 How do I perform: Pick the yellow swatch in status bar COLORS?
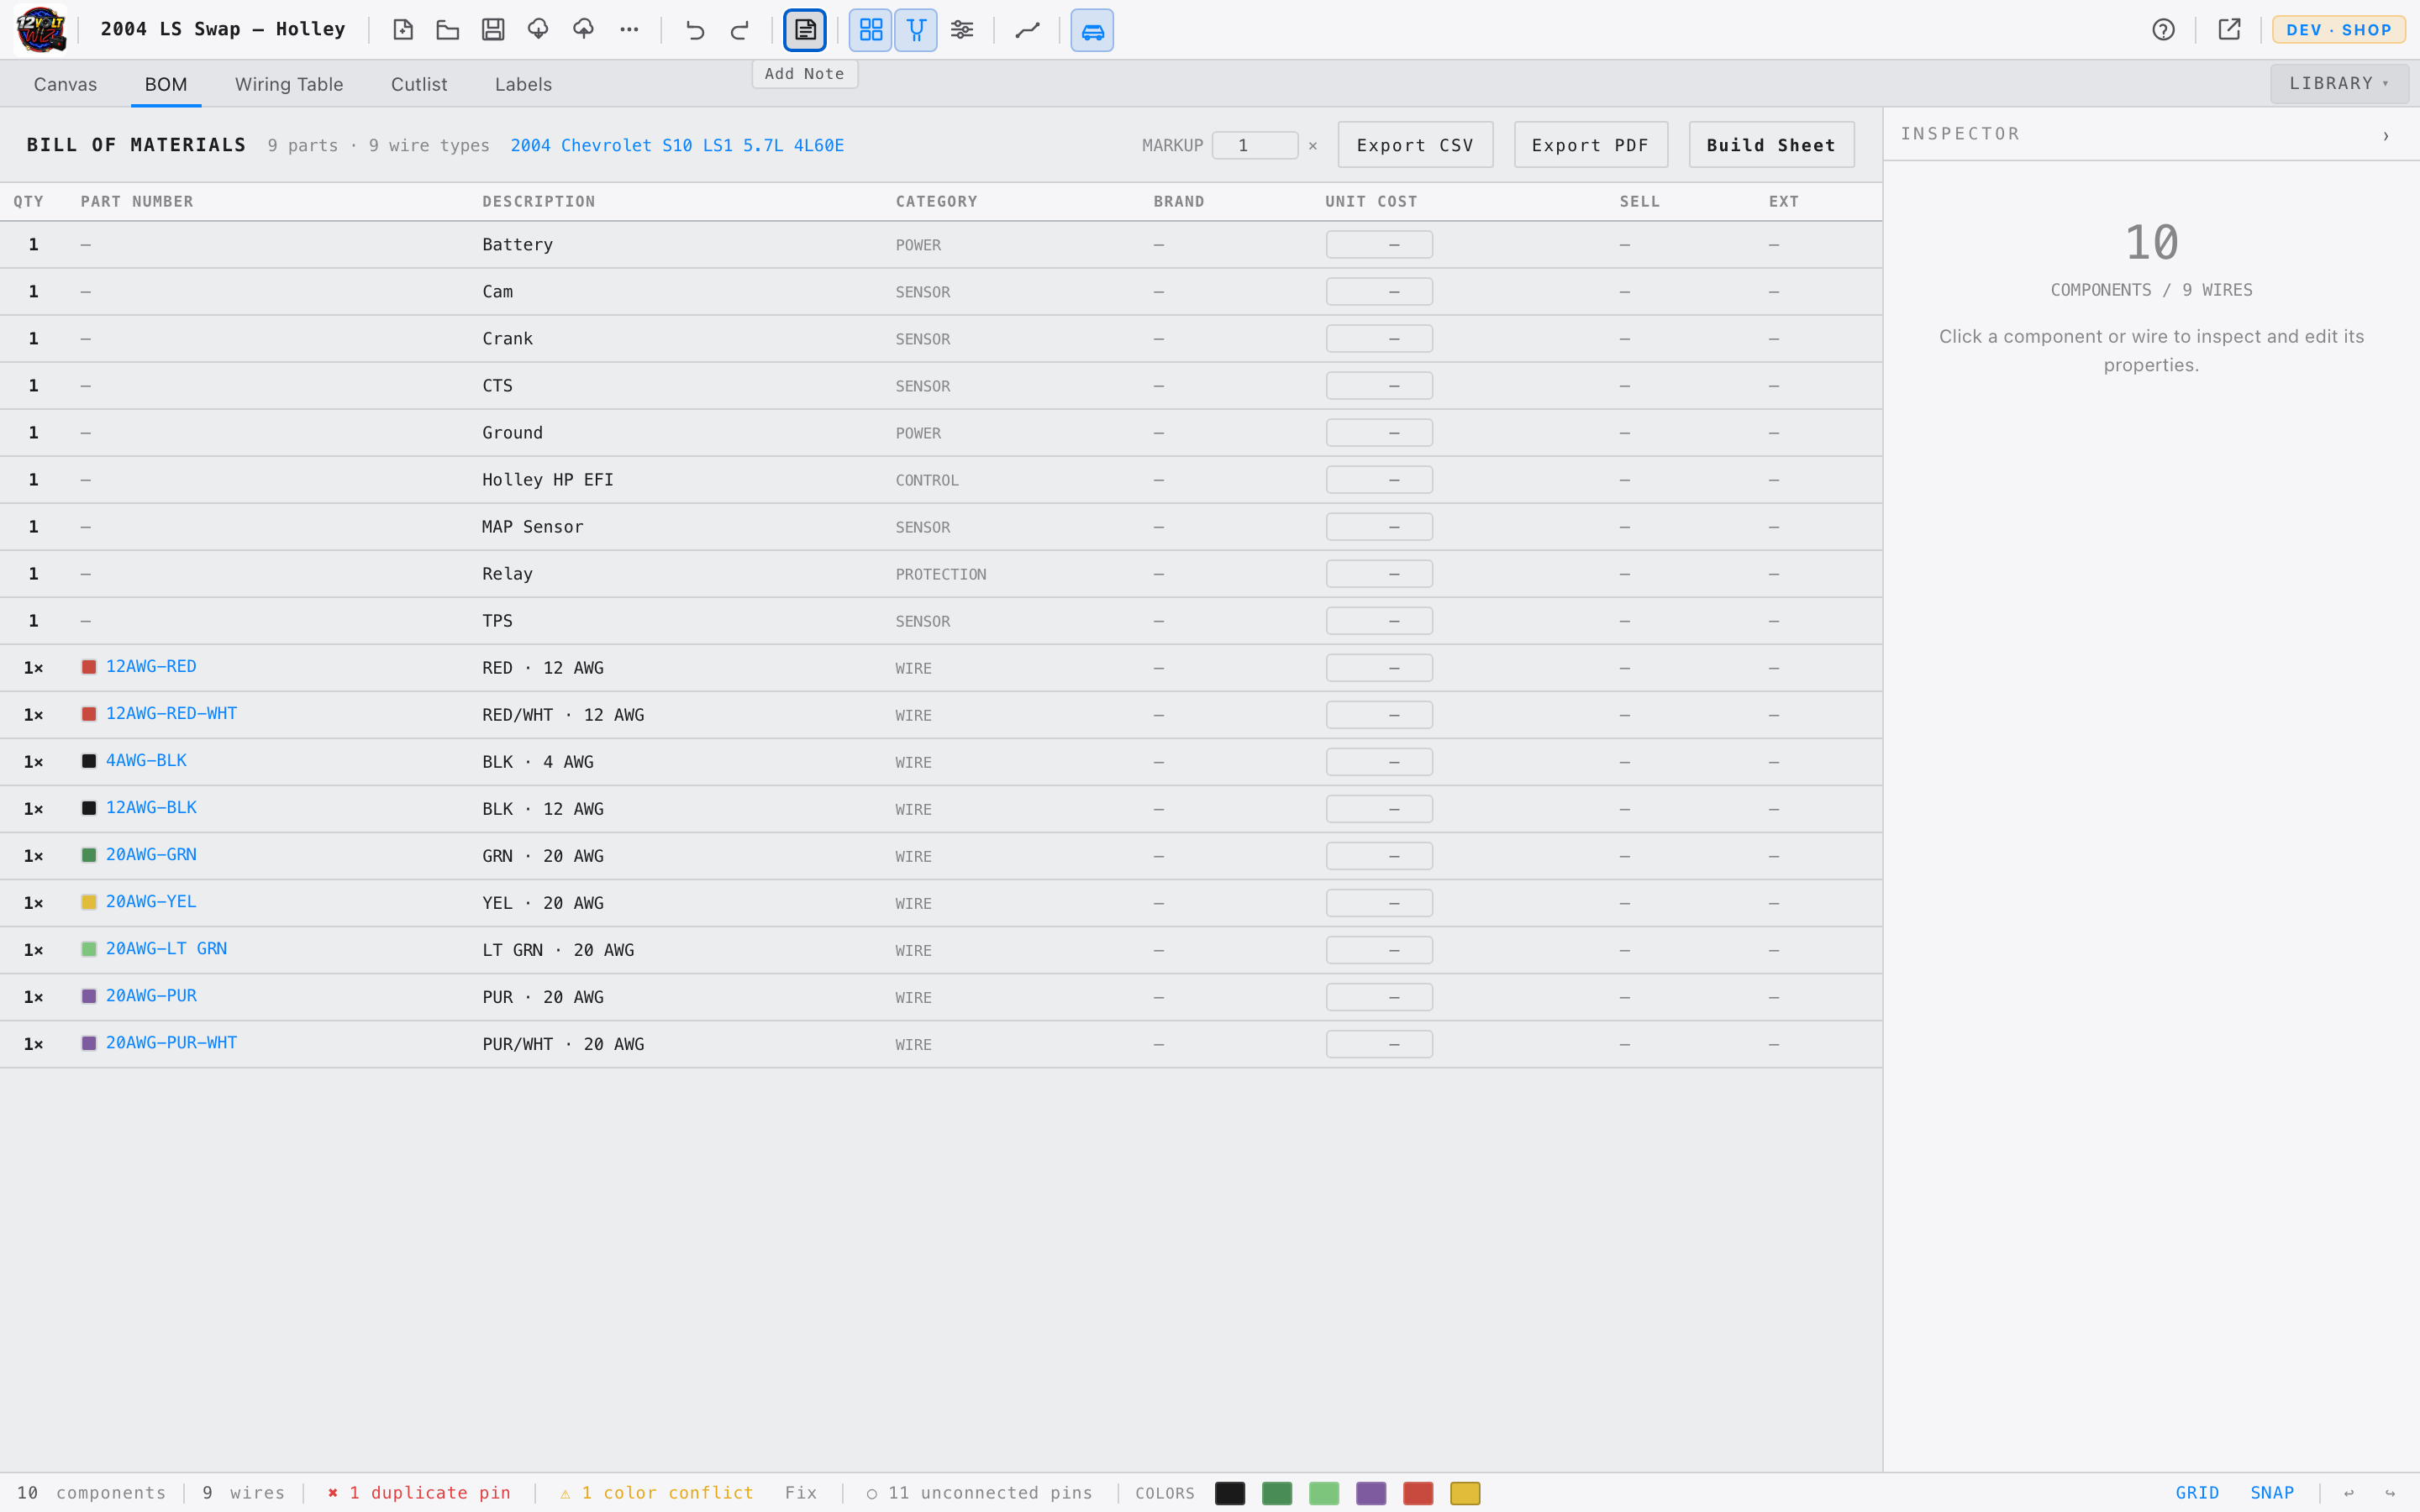(x=1465, y=1493)
